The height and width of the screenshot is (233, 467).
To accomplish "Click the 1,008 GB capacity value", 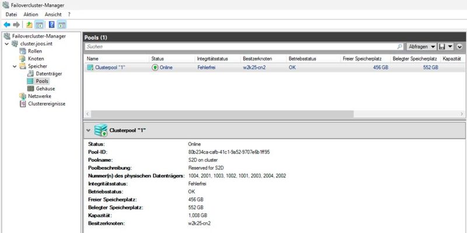I will (198, 215).
